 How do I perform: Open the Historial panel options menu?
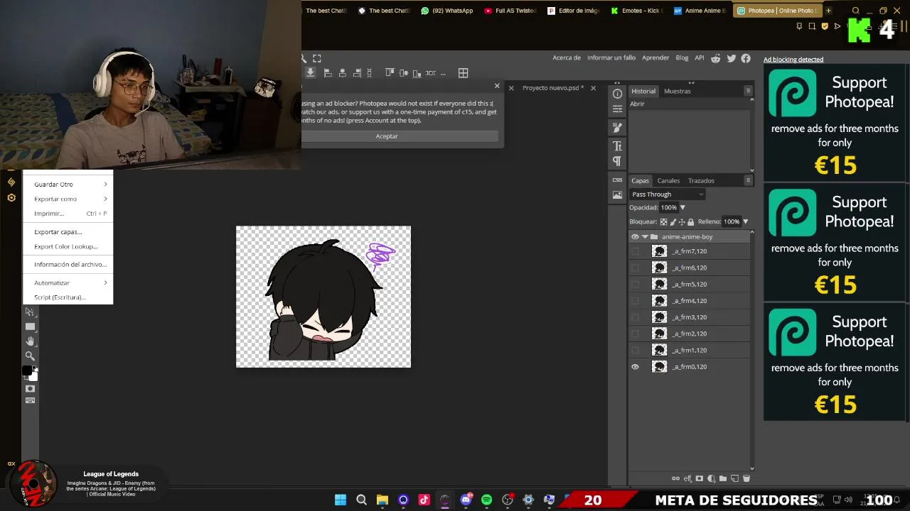pyautogui.click(x=748, y=91)
